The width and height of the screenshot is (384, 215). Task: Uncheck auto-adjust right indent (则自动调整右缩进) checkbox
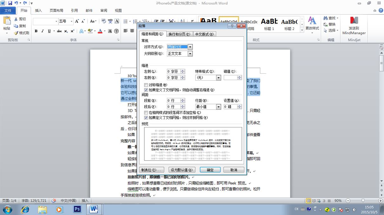[x=146, y=90]
